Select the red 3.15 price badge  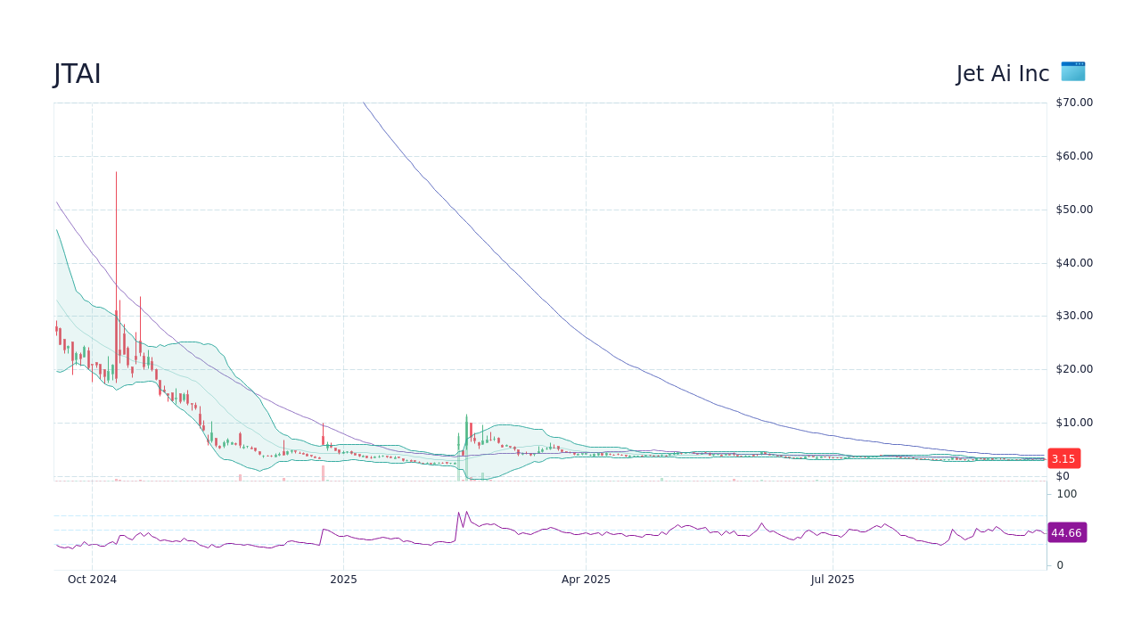click(x=1063, y=457)
